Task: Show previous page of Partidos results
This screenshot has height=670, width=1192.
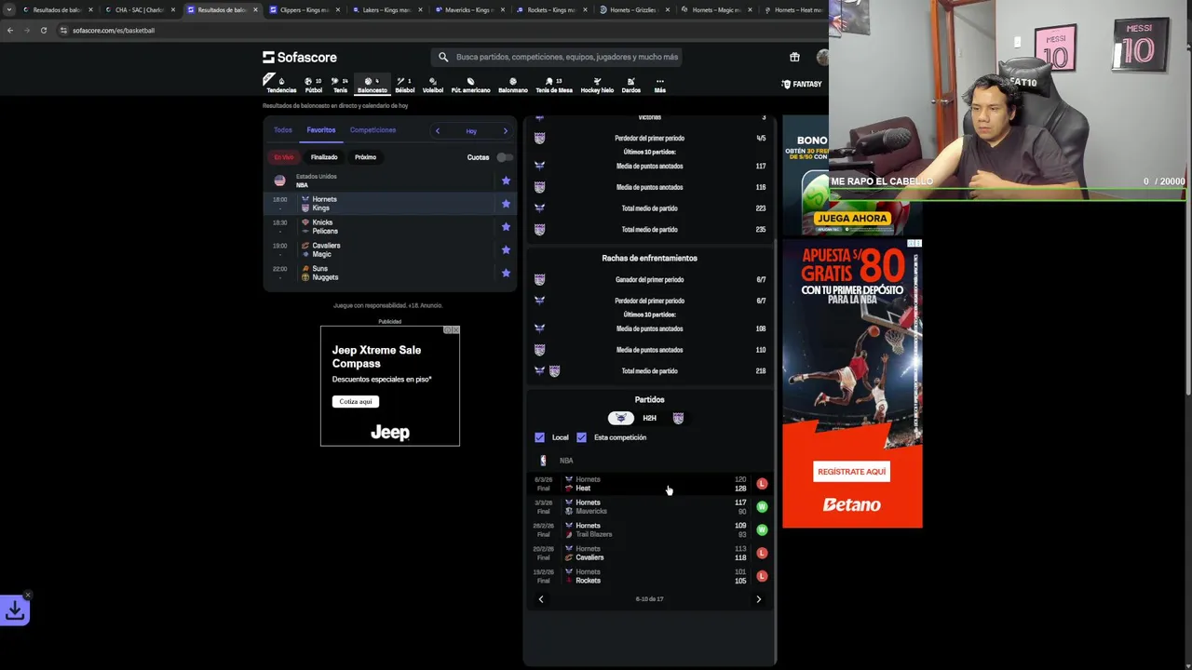Action: (541, 599)
